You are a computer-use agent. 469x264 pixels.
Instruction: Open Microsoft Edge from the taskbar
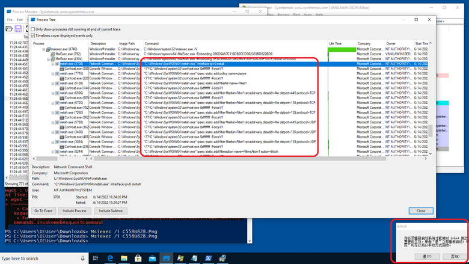[112, 258]
